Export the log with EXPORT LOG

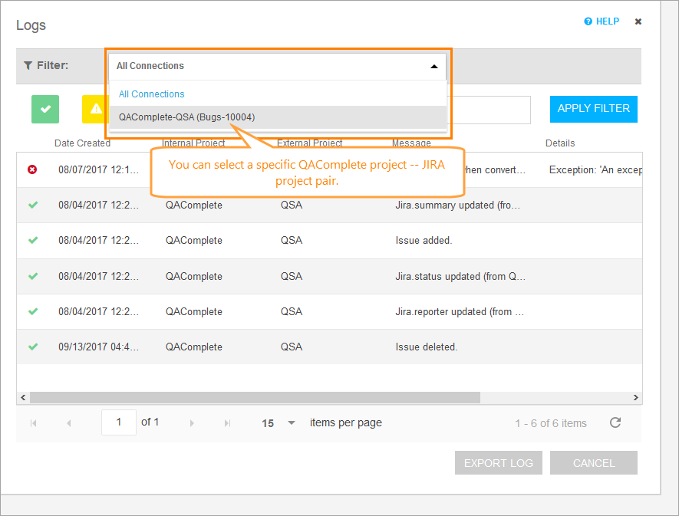coord(498,462)
